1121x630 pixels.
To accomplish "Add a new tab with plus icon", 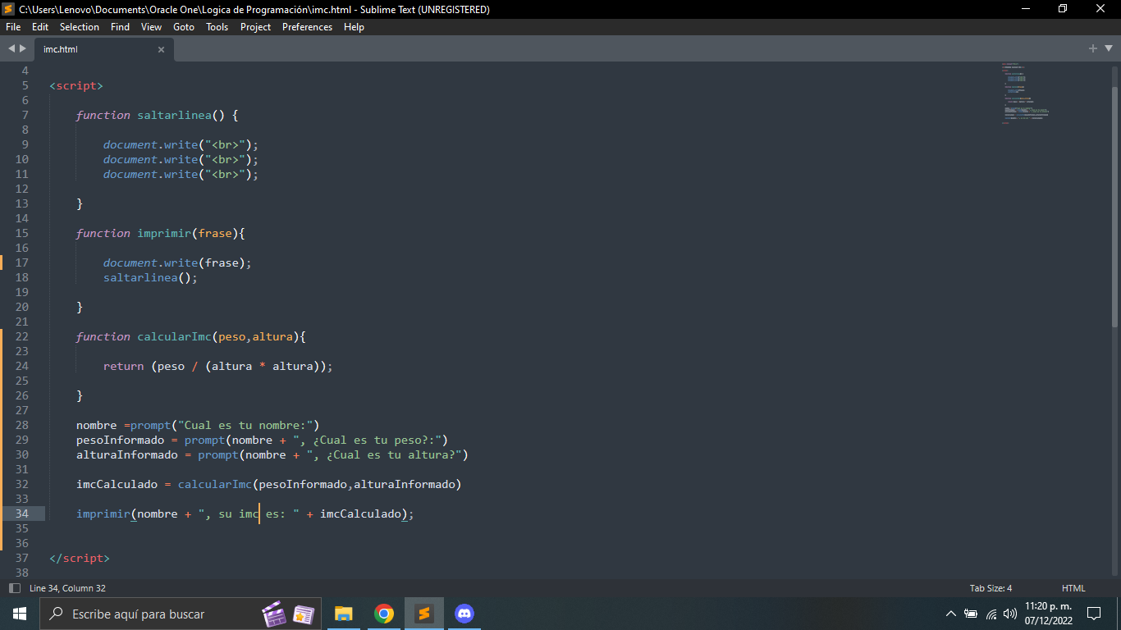I will pos(1092,48).
